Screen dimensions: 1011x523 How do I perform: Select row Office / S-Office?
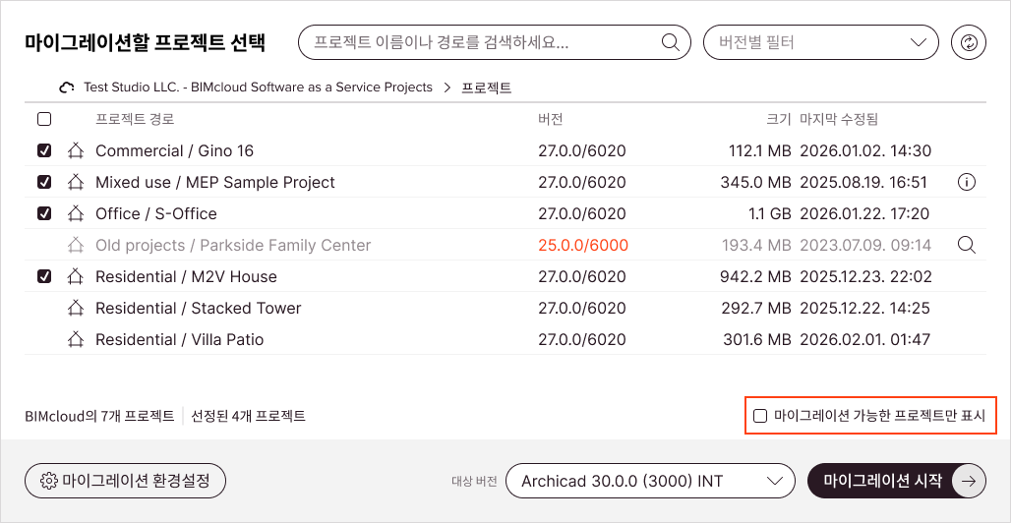click(505, 213)
